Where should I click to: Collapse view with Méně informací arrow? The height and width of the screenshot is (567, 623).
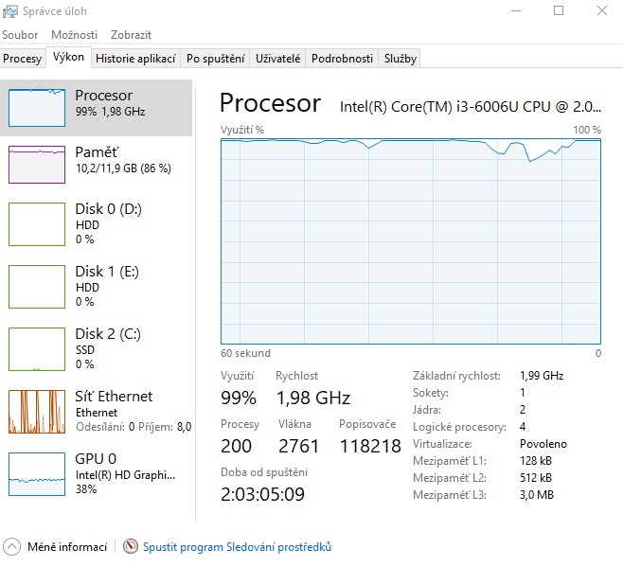(x=11, y=547)
